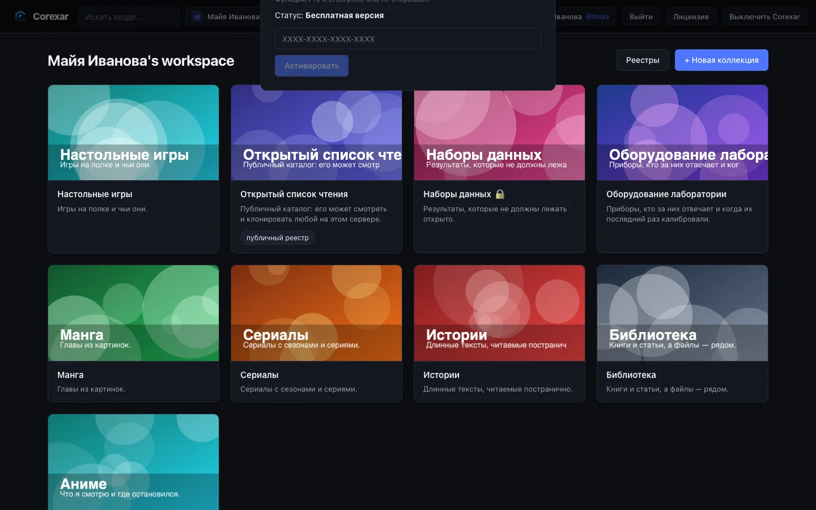Open the Лицензия menu item

point(691,17)
